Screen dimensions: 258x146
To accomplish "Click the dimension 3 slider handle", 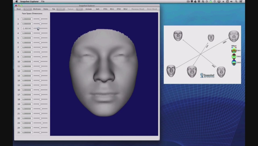I will coord(38,28).
